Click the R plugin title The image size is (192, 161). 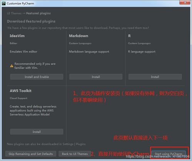(129, 36)
